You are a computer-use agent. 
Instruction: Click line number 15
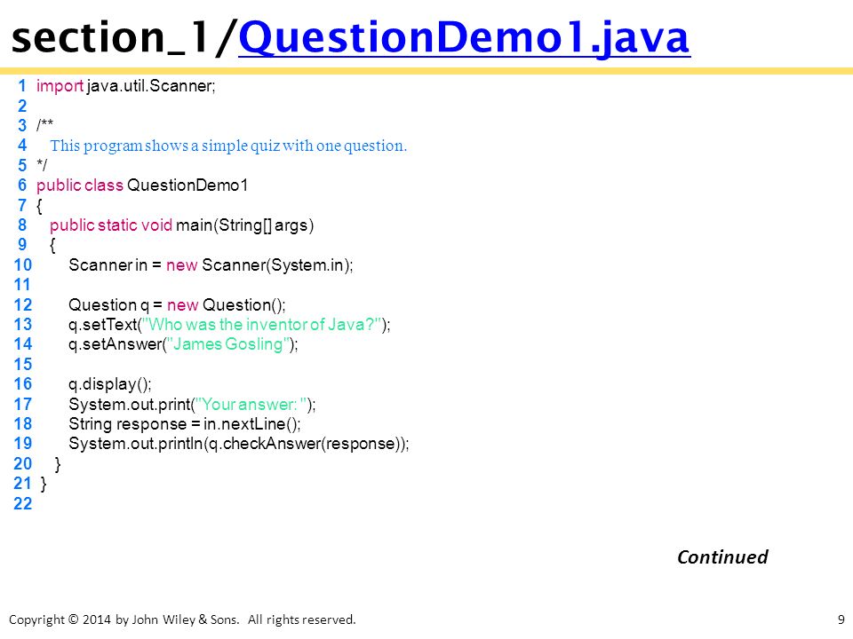23,364
